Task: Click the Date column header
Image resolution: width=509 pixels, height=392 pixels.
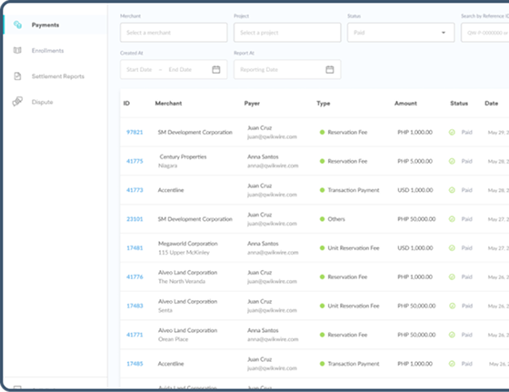Action: pyautogui.click(x=491, y=104)
